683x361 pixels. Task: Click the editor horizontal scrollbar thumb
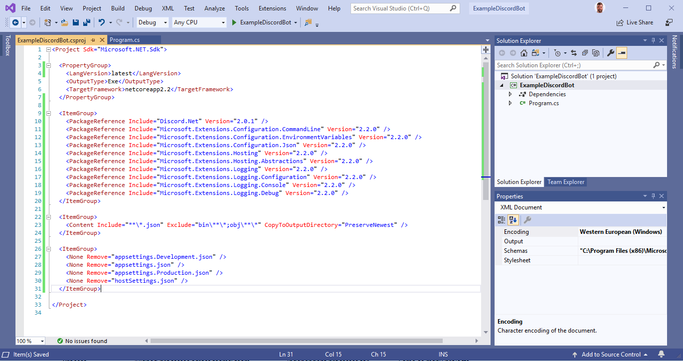(x=296, y=341)
